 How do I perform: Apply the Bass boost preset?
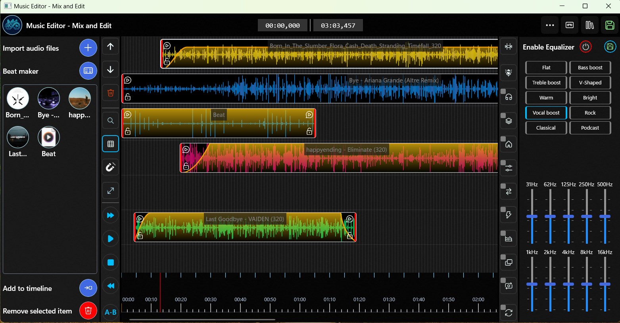(x=590, y=67)
